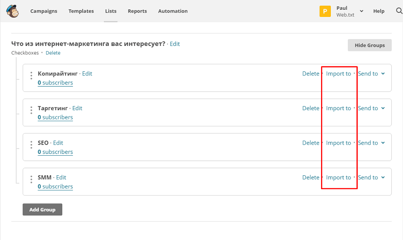Viewport: 403px width, 240px height.
Task: Click the Mailchimp monkey logo
Action: click(x=12, y=11)
